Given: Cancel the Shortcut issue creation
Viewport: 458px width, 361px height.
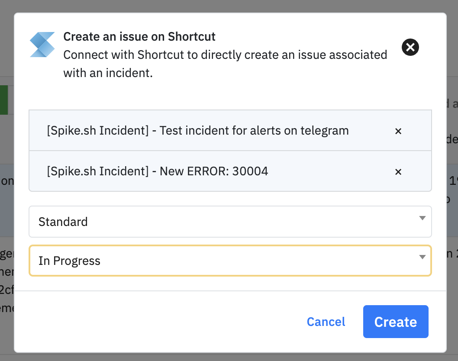Looking at the screenshot, I should 326,322.
